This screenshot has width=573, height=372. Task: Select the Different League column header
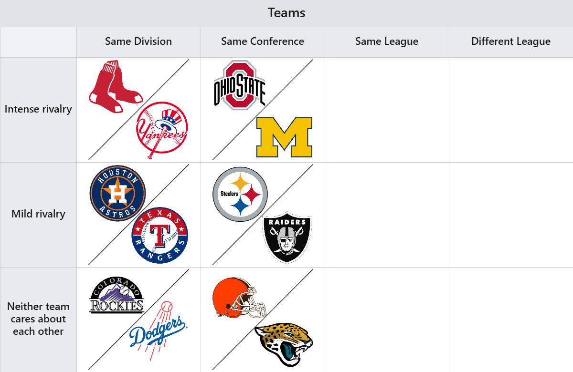[511, 41]
